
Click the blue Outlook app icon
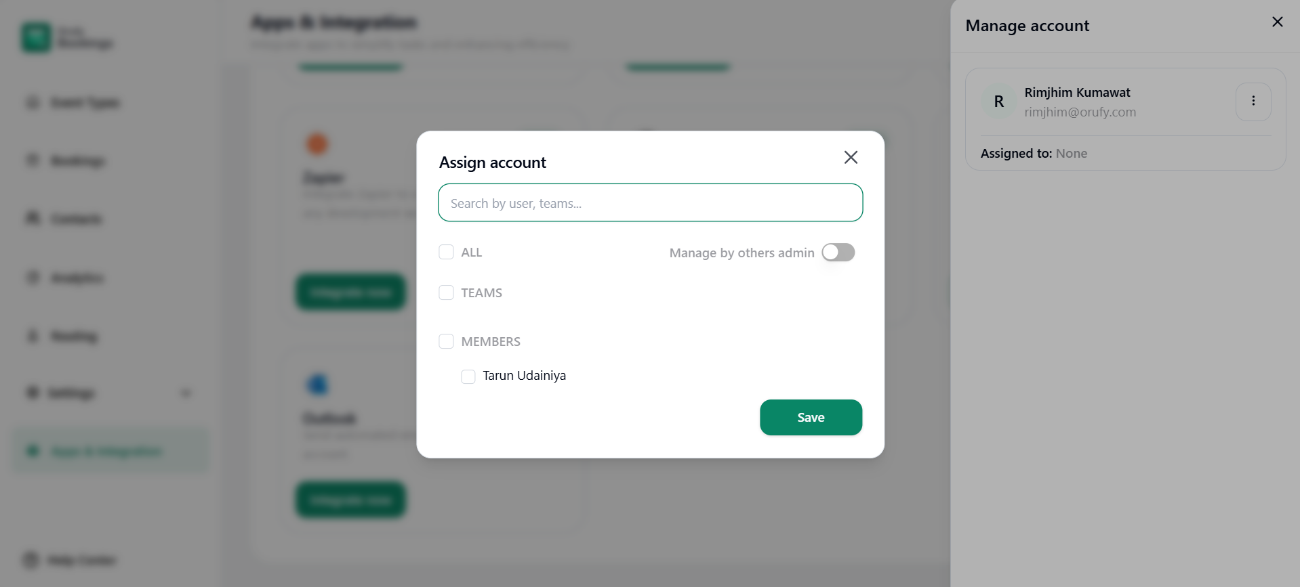(x=317, y=385)
